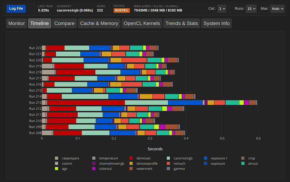The height and width of the screenshot is (182, 290).
Task: Click the agx legend swatch
Action: point(56,169)
